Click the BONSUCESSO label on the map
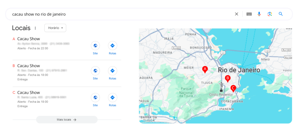298x133 pixels. click(x=201, y=47)
